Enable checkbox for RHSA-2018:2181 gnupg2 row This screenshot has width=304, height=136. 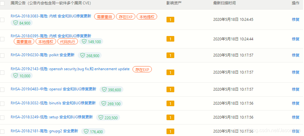pyautogui.click(x=2, y=132)
